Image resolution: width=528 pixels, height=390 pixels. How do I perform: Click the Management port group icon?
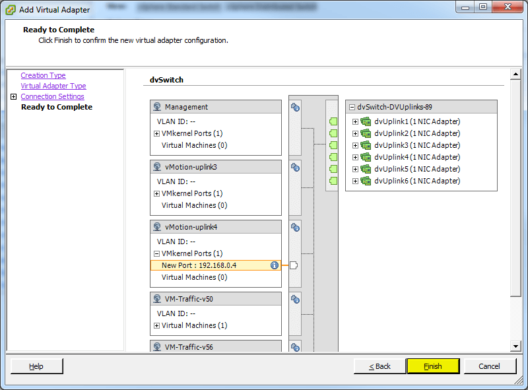pos(157,107)
